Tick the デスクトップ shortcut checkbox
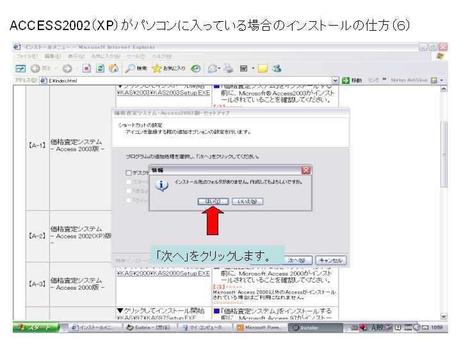The height and width of the screenshot is (346, 461). (129, 173)
